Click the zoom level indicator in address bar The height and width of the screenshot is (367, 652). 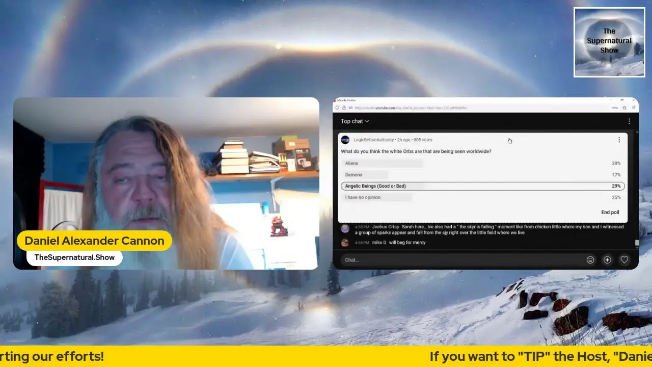coord(614,108)
